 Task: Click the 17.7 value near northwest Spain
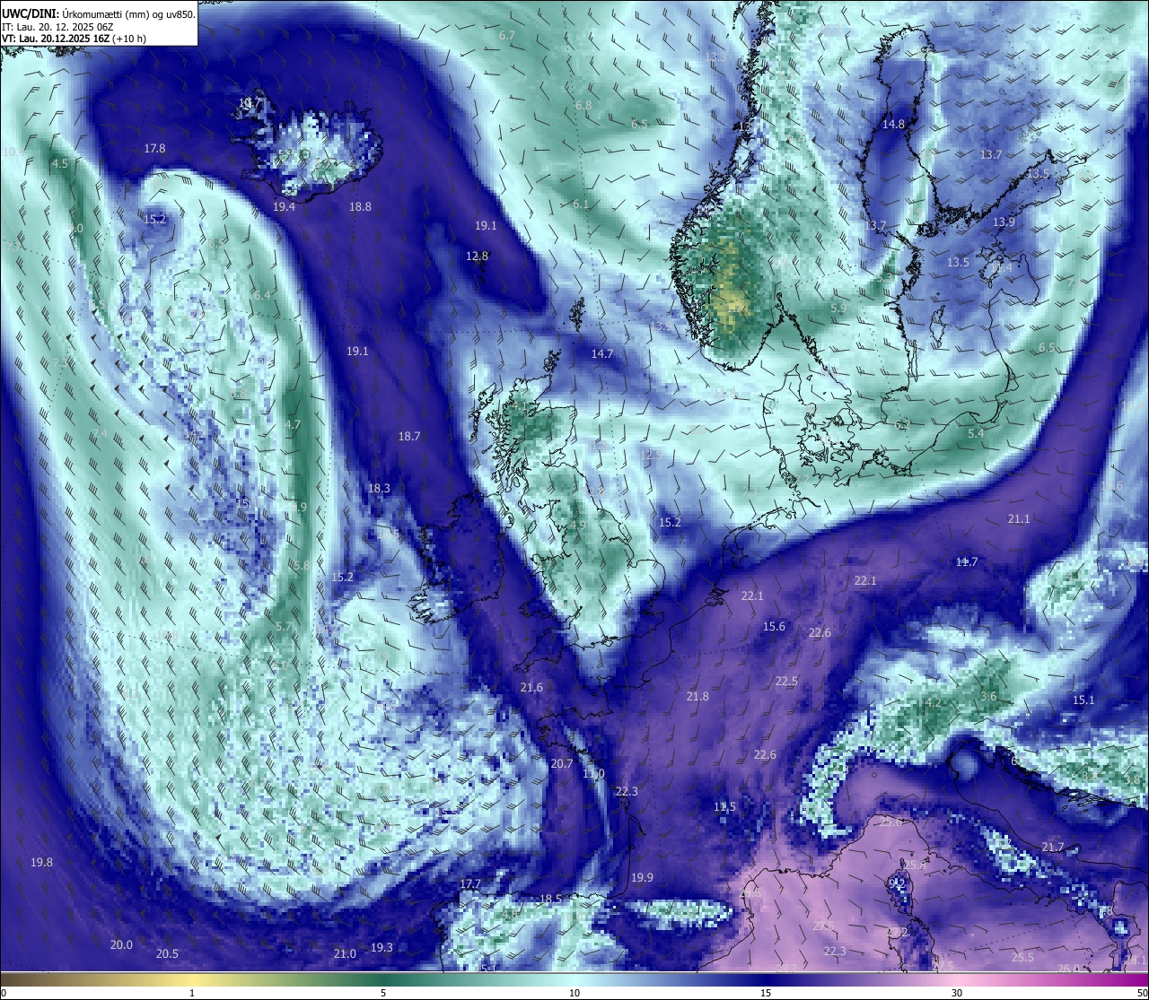coord(470,883)
